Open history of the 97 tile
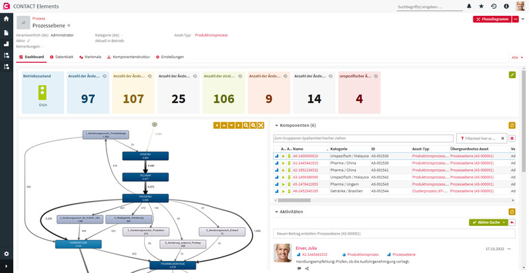 coord(104,76)
